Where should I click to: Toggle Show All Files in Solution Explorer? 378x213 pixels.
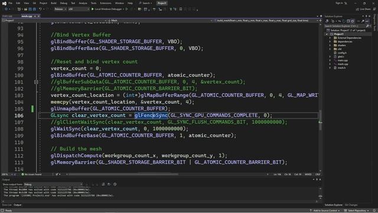coord(353,21)
